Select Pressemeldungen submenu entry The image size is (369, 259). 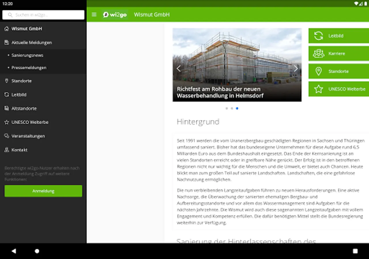click(x=43, y=68)
